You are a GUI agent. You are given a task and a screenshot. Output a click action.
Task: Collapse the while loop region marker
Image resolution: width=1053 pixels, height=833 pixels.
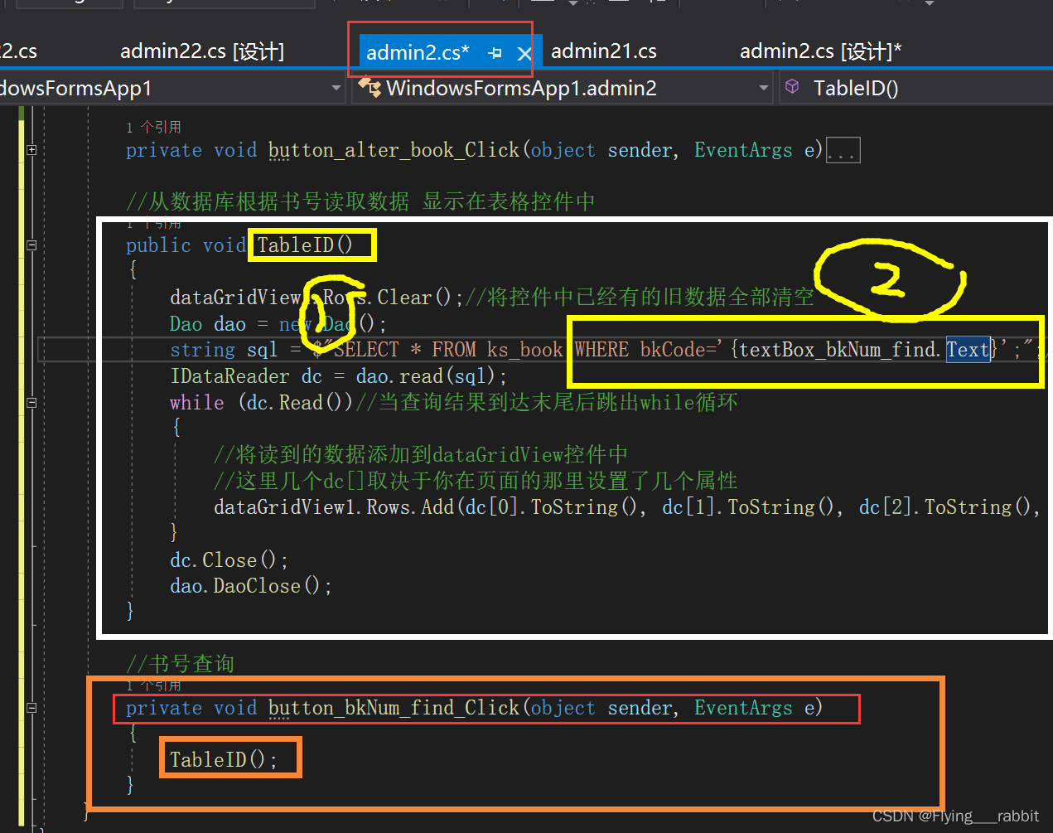31,403
